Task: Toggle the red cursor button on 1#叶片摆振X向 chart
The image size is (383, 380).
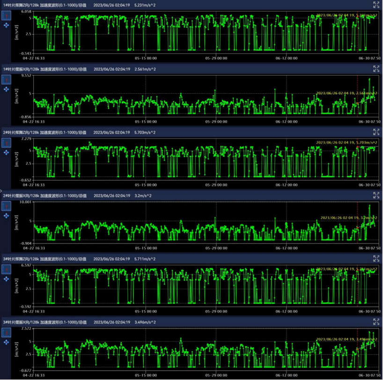Action: pyautogui.click(x=7, y=78)
